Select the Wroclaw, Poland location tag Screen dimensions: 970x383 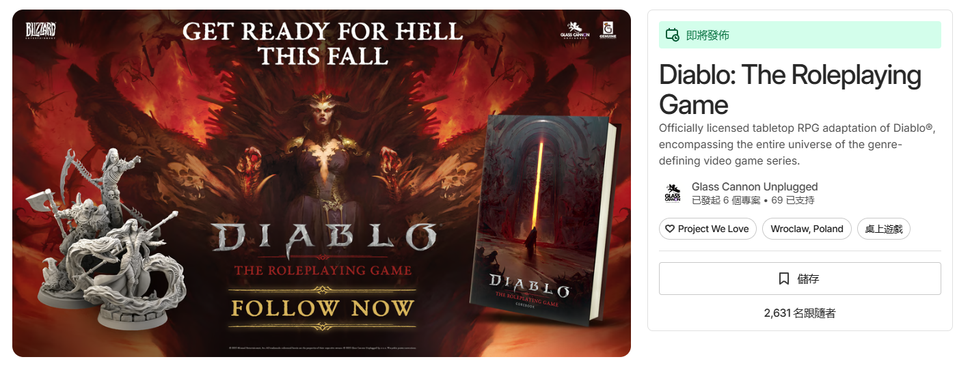click(807, 229)
